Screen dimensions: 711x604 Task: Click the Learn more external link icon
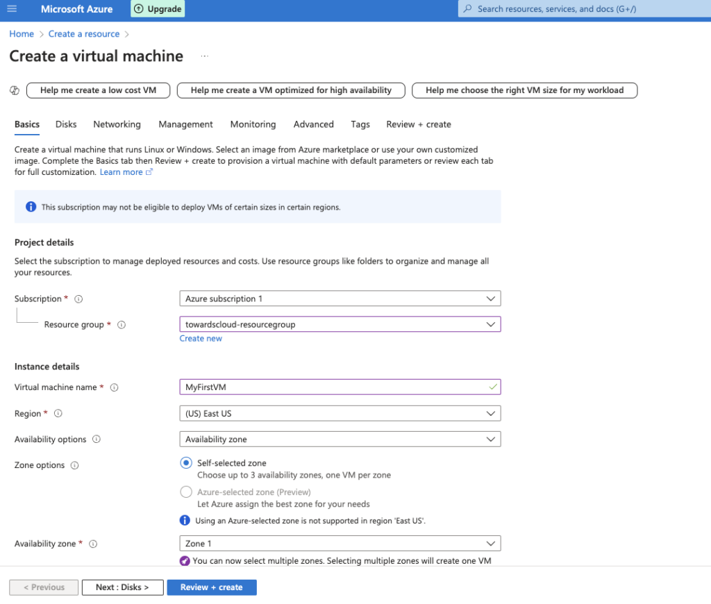149,172
